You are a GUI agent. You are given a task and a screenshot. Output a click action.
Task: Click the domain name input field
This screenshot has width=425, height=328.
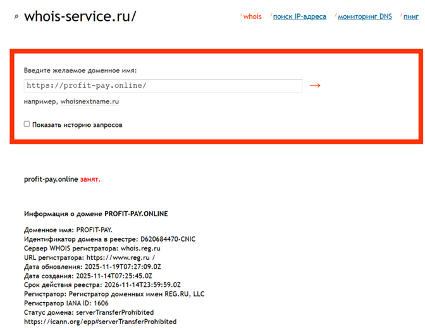(163, 85)
